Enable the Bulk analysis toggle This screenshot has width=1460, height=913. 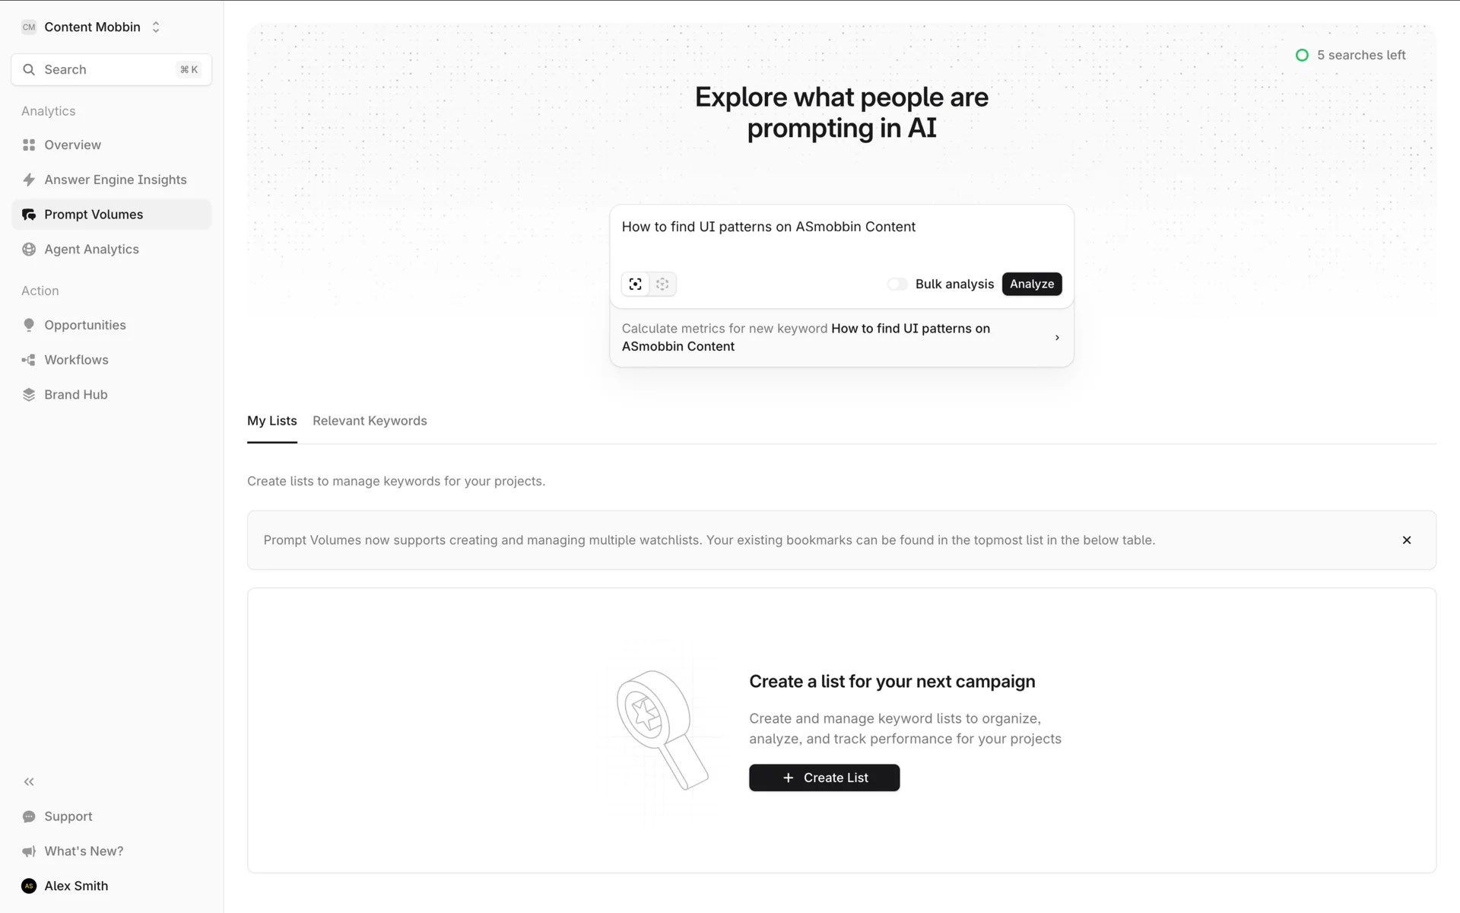coord(897,284)
